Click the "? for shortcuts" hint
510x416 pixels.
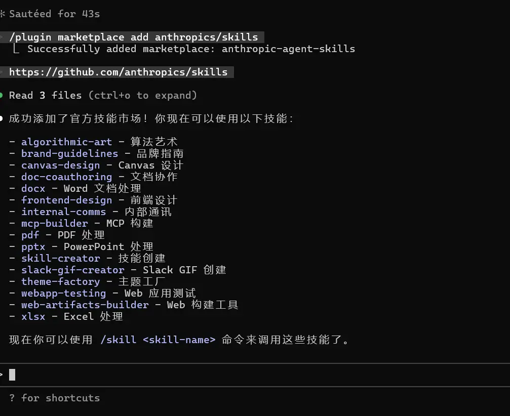54,398
